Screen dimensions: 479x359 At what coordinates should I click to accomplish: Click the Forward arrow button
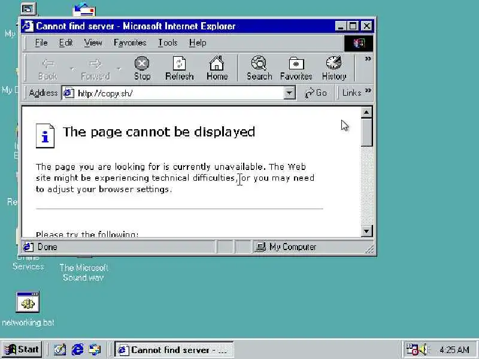pos(95,68)
